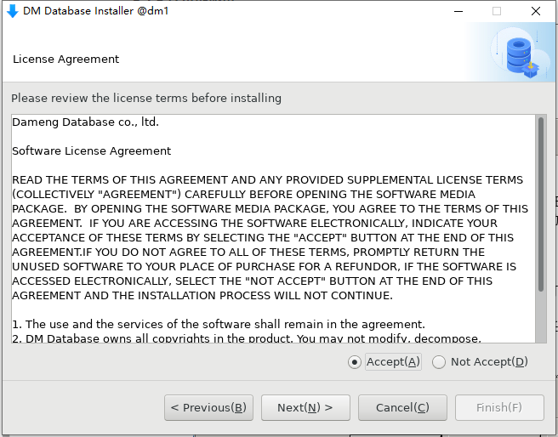Click the 'Dameng Database co., ltd.' line

tap(85, 122)
